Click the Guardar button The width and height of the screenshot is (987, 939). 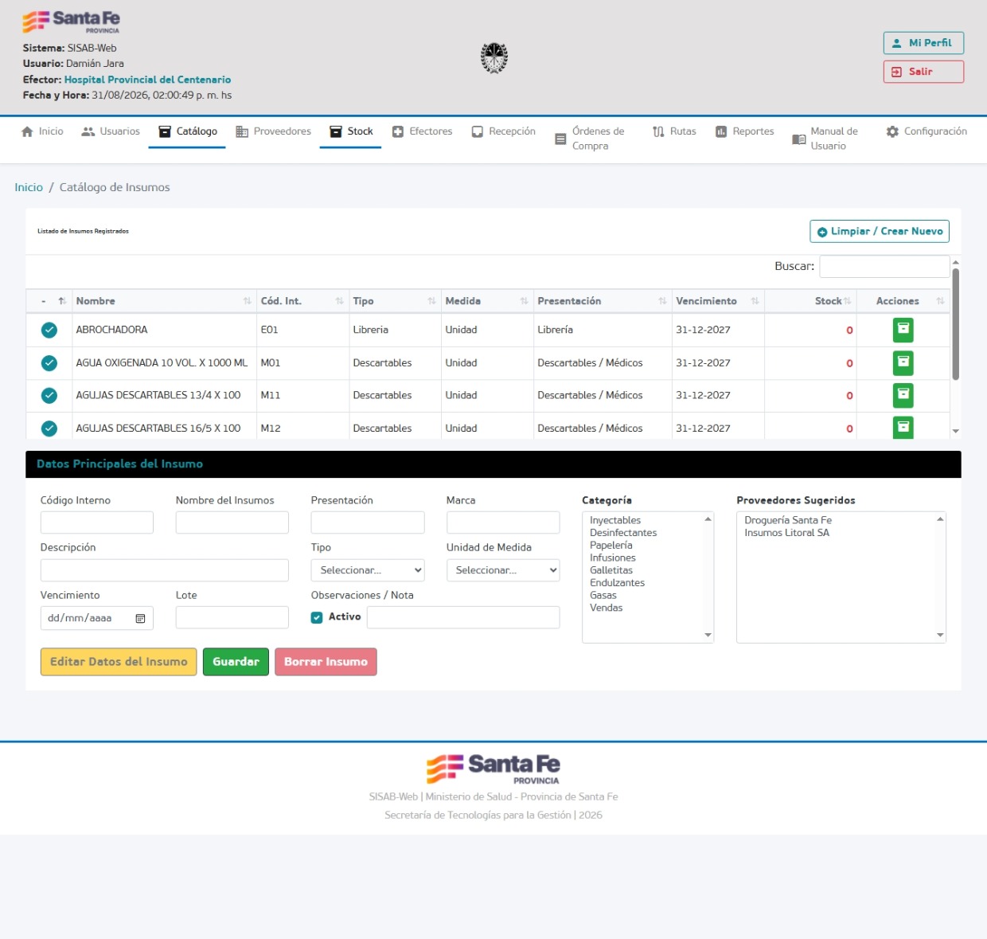pos(236,662)
